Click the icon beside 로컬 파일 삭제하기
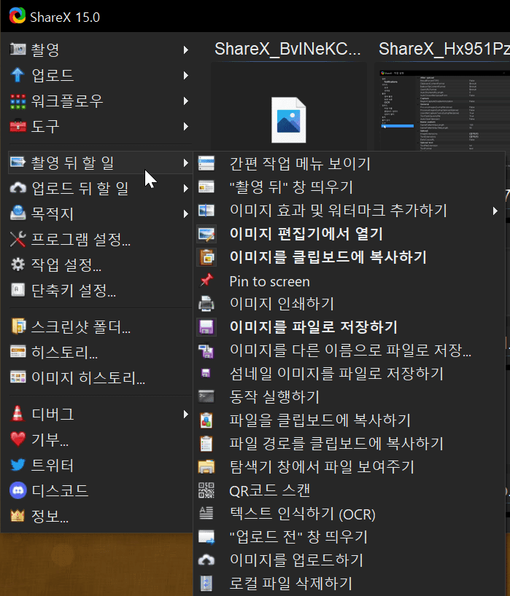This screenshot has width=510, height=596. pos(206,584)
